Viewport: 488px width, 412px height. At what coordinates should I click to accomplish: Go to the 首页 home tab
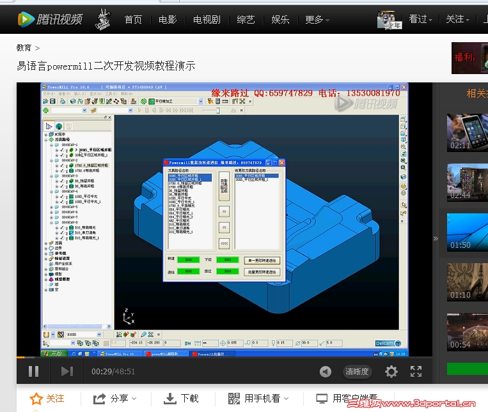point(133,20)
